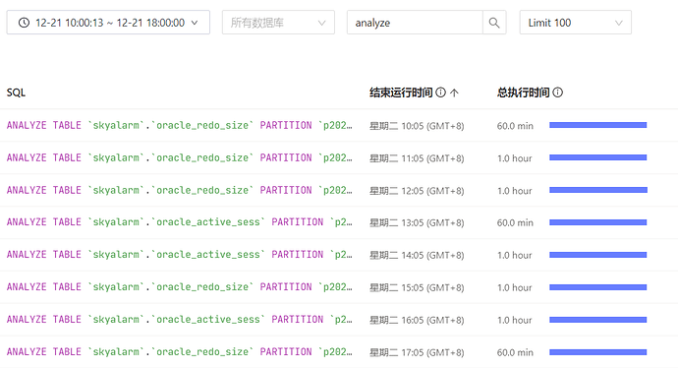Image resolution: width=678 pixels, height=368 pixels.
Task: Click the end time 星期二 11:05 (GMT+8)
Action: click(x=417, y=158)
